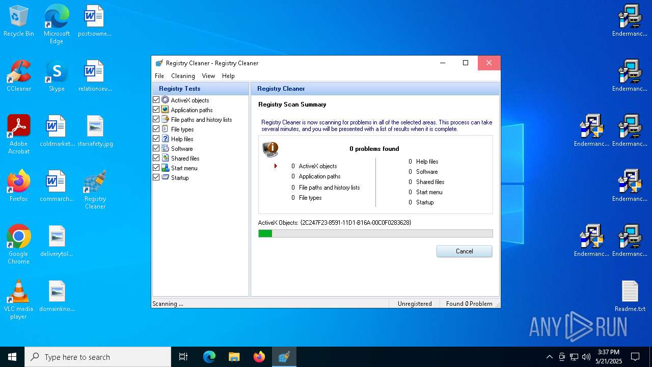Click the Unregistered status bar entry
The width and height of the screenshot is (652, 367).
pos(415,303)
